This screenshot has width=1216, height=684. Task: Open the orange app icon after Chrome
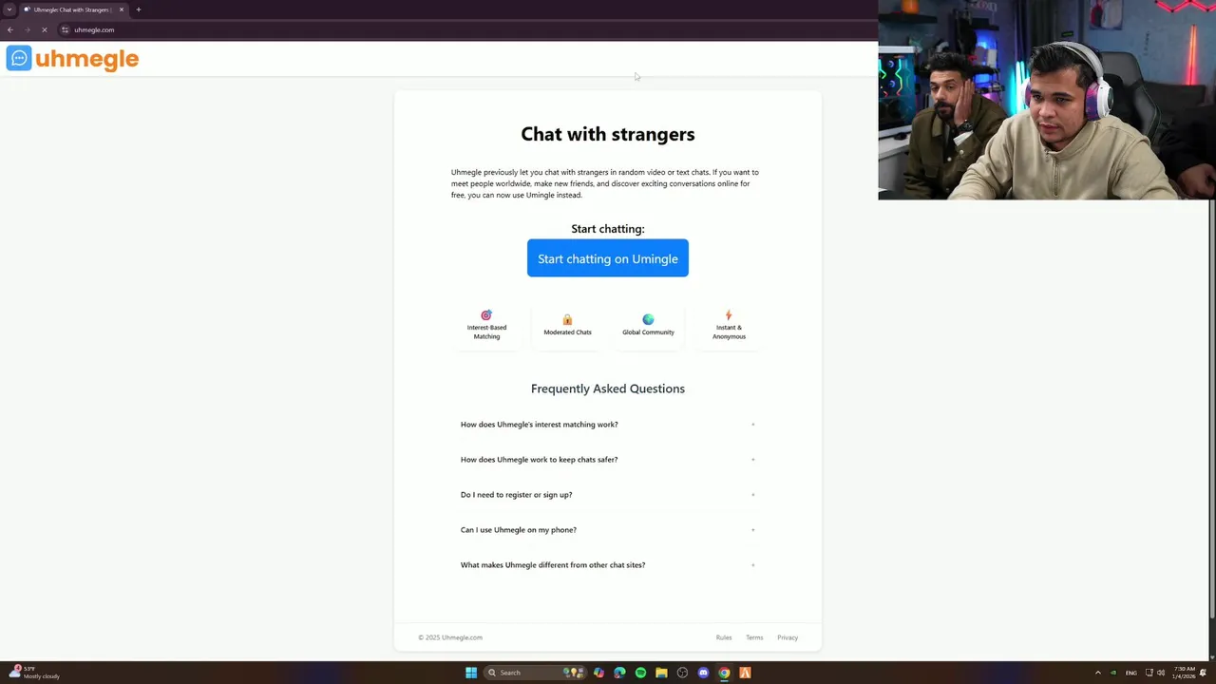click(x=745, y=673)
